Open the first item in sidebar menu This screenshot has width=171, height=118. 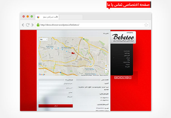tap(127, 51)
